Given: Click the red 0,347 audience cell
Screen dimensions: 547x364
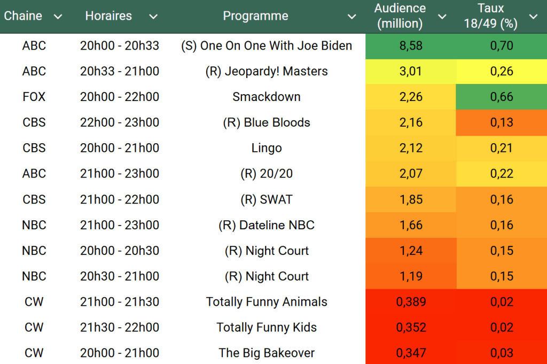Looking at the screenshot, I should pos(411,353).
